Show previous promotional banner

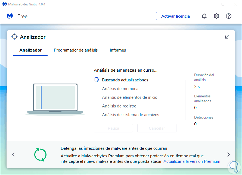(13, 154)
